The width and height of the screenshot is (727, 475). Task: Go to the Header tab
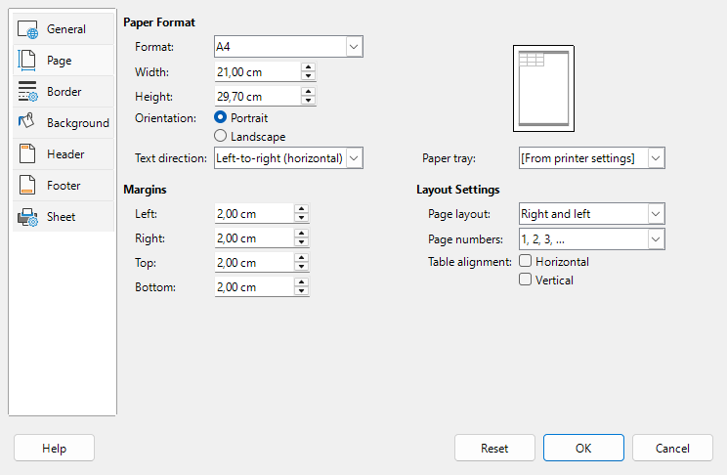tap(64, 154)
